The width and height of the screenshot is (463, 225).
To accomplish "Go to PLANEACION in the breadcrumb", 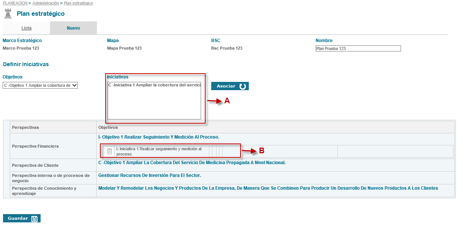I will click(15, 3).
